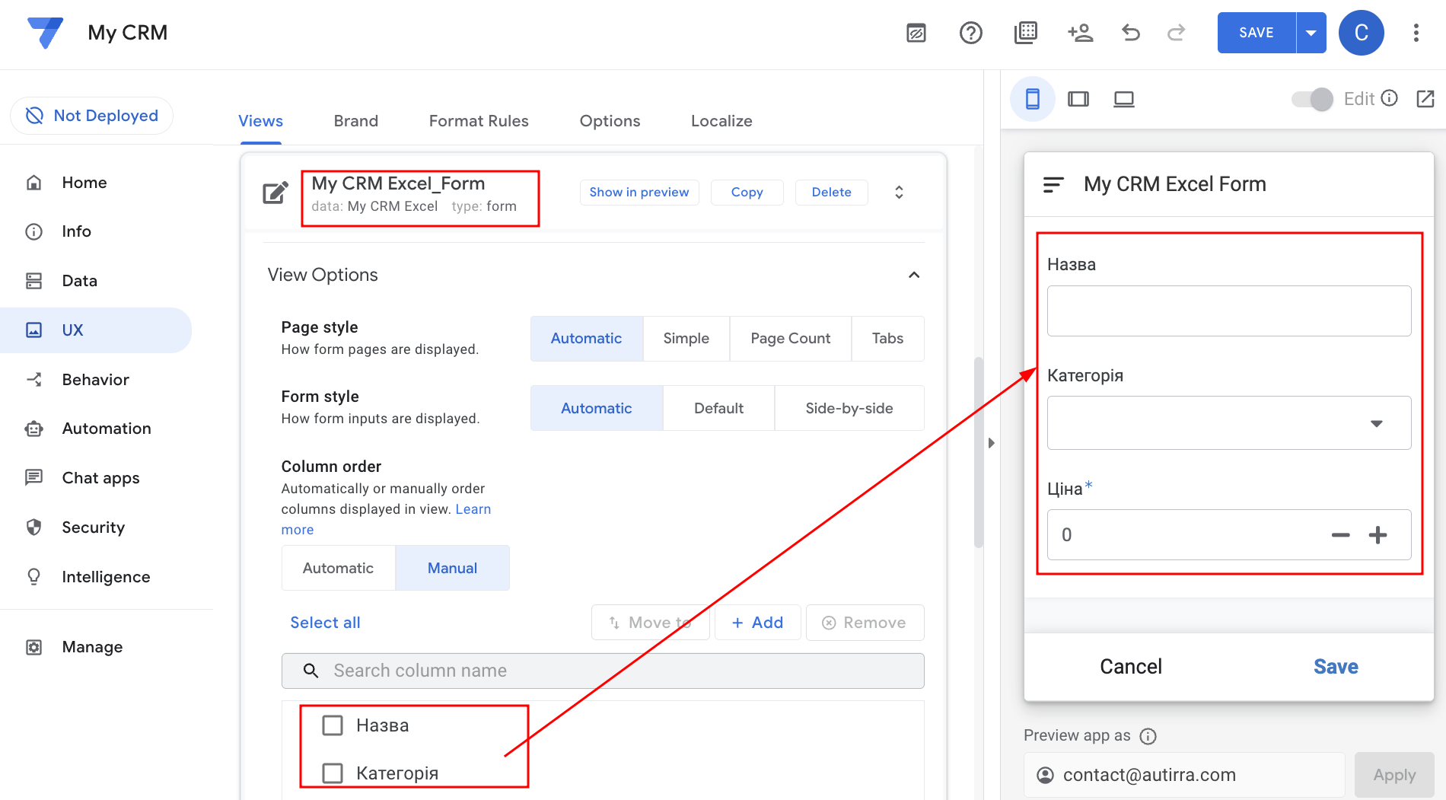Switch to the Brand tab
Screen dimensions: 1446x800
(355, 121)
